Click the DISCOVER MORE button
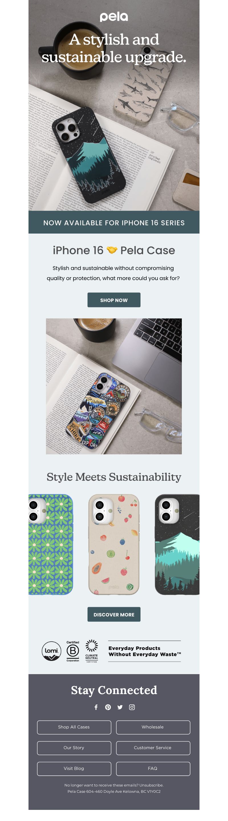228x821 pixels. [x=114, y=614]
